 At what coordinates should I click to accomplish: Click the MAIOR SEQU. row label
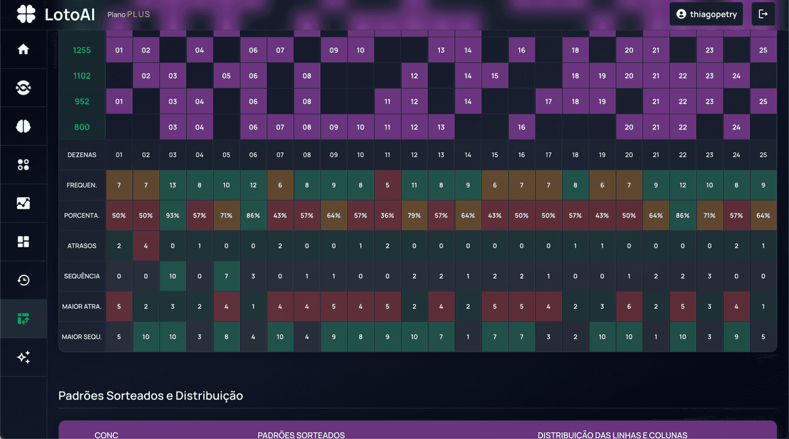(82, 337)
